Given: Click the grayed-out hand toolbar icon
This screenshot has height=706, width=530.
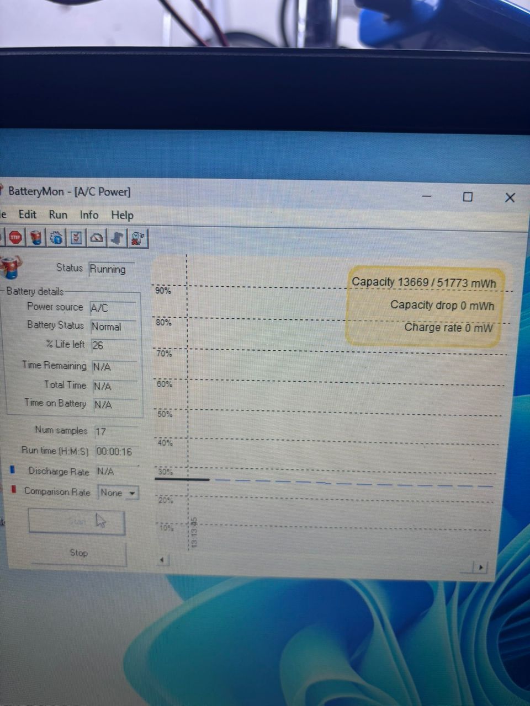Looking at the screenshot, I should [x=117, y=238].
